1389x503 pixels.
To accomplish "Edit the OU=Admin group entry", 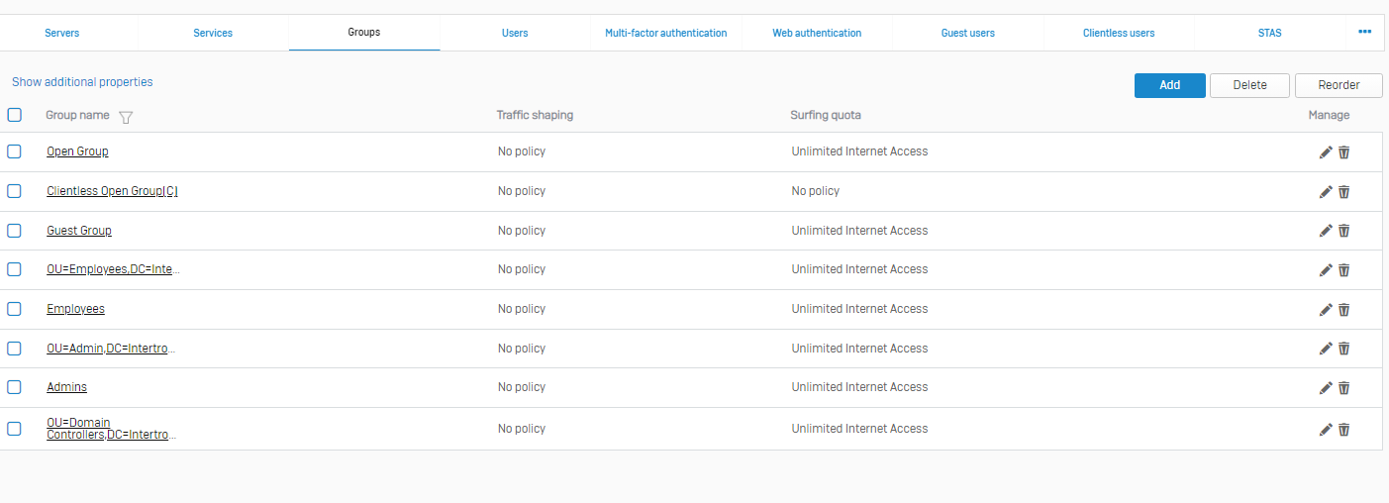I will click(1326, 349).
